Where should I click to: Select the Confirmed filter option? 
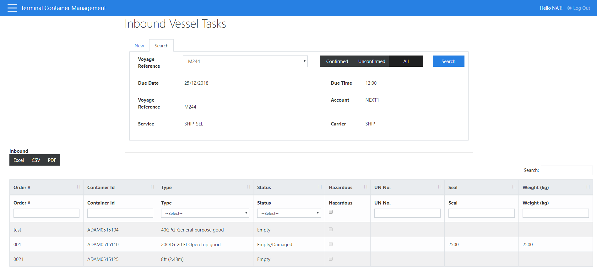[337, 61]
